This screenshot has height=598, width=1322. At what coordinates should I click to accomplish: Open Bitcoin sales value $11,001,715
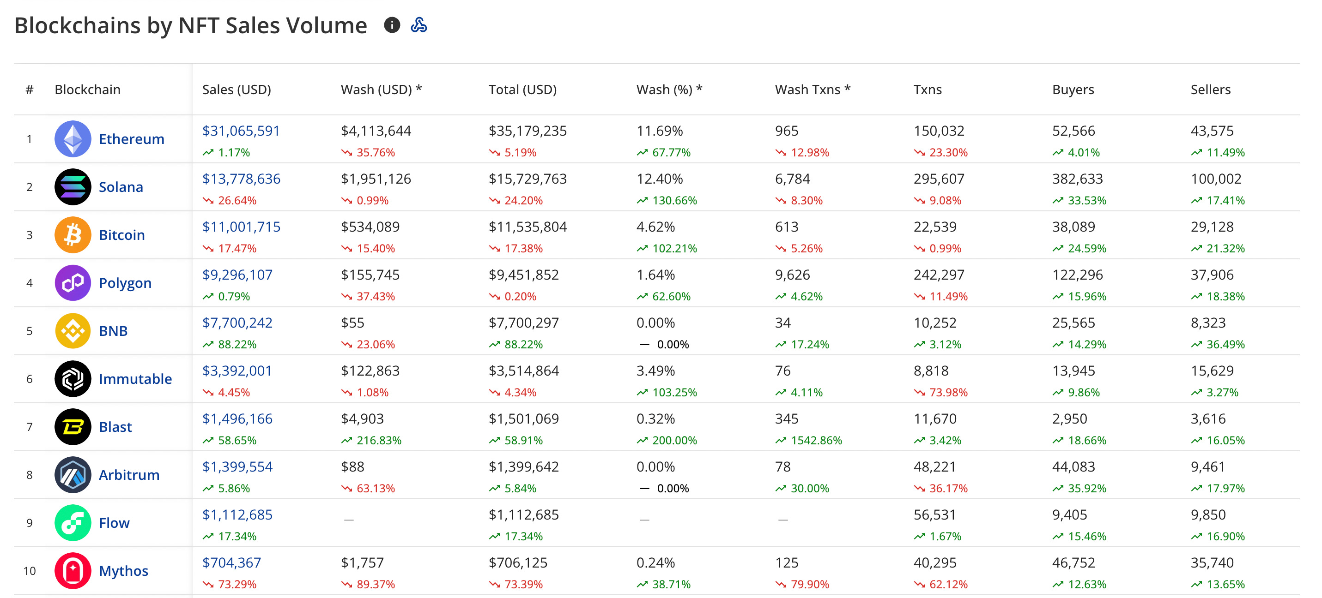pyautogui.click(x=241, y=227)
